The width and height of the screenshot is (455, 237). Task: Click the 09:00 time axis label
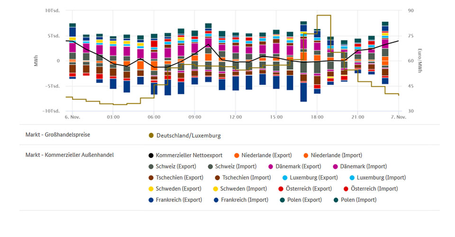(x=195, y=117)
